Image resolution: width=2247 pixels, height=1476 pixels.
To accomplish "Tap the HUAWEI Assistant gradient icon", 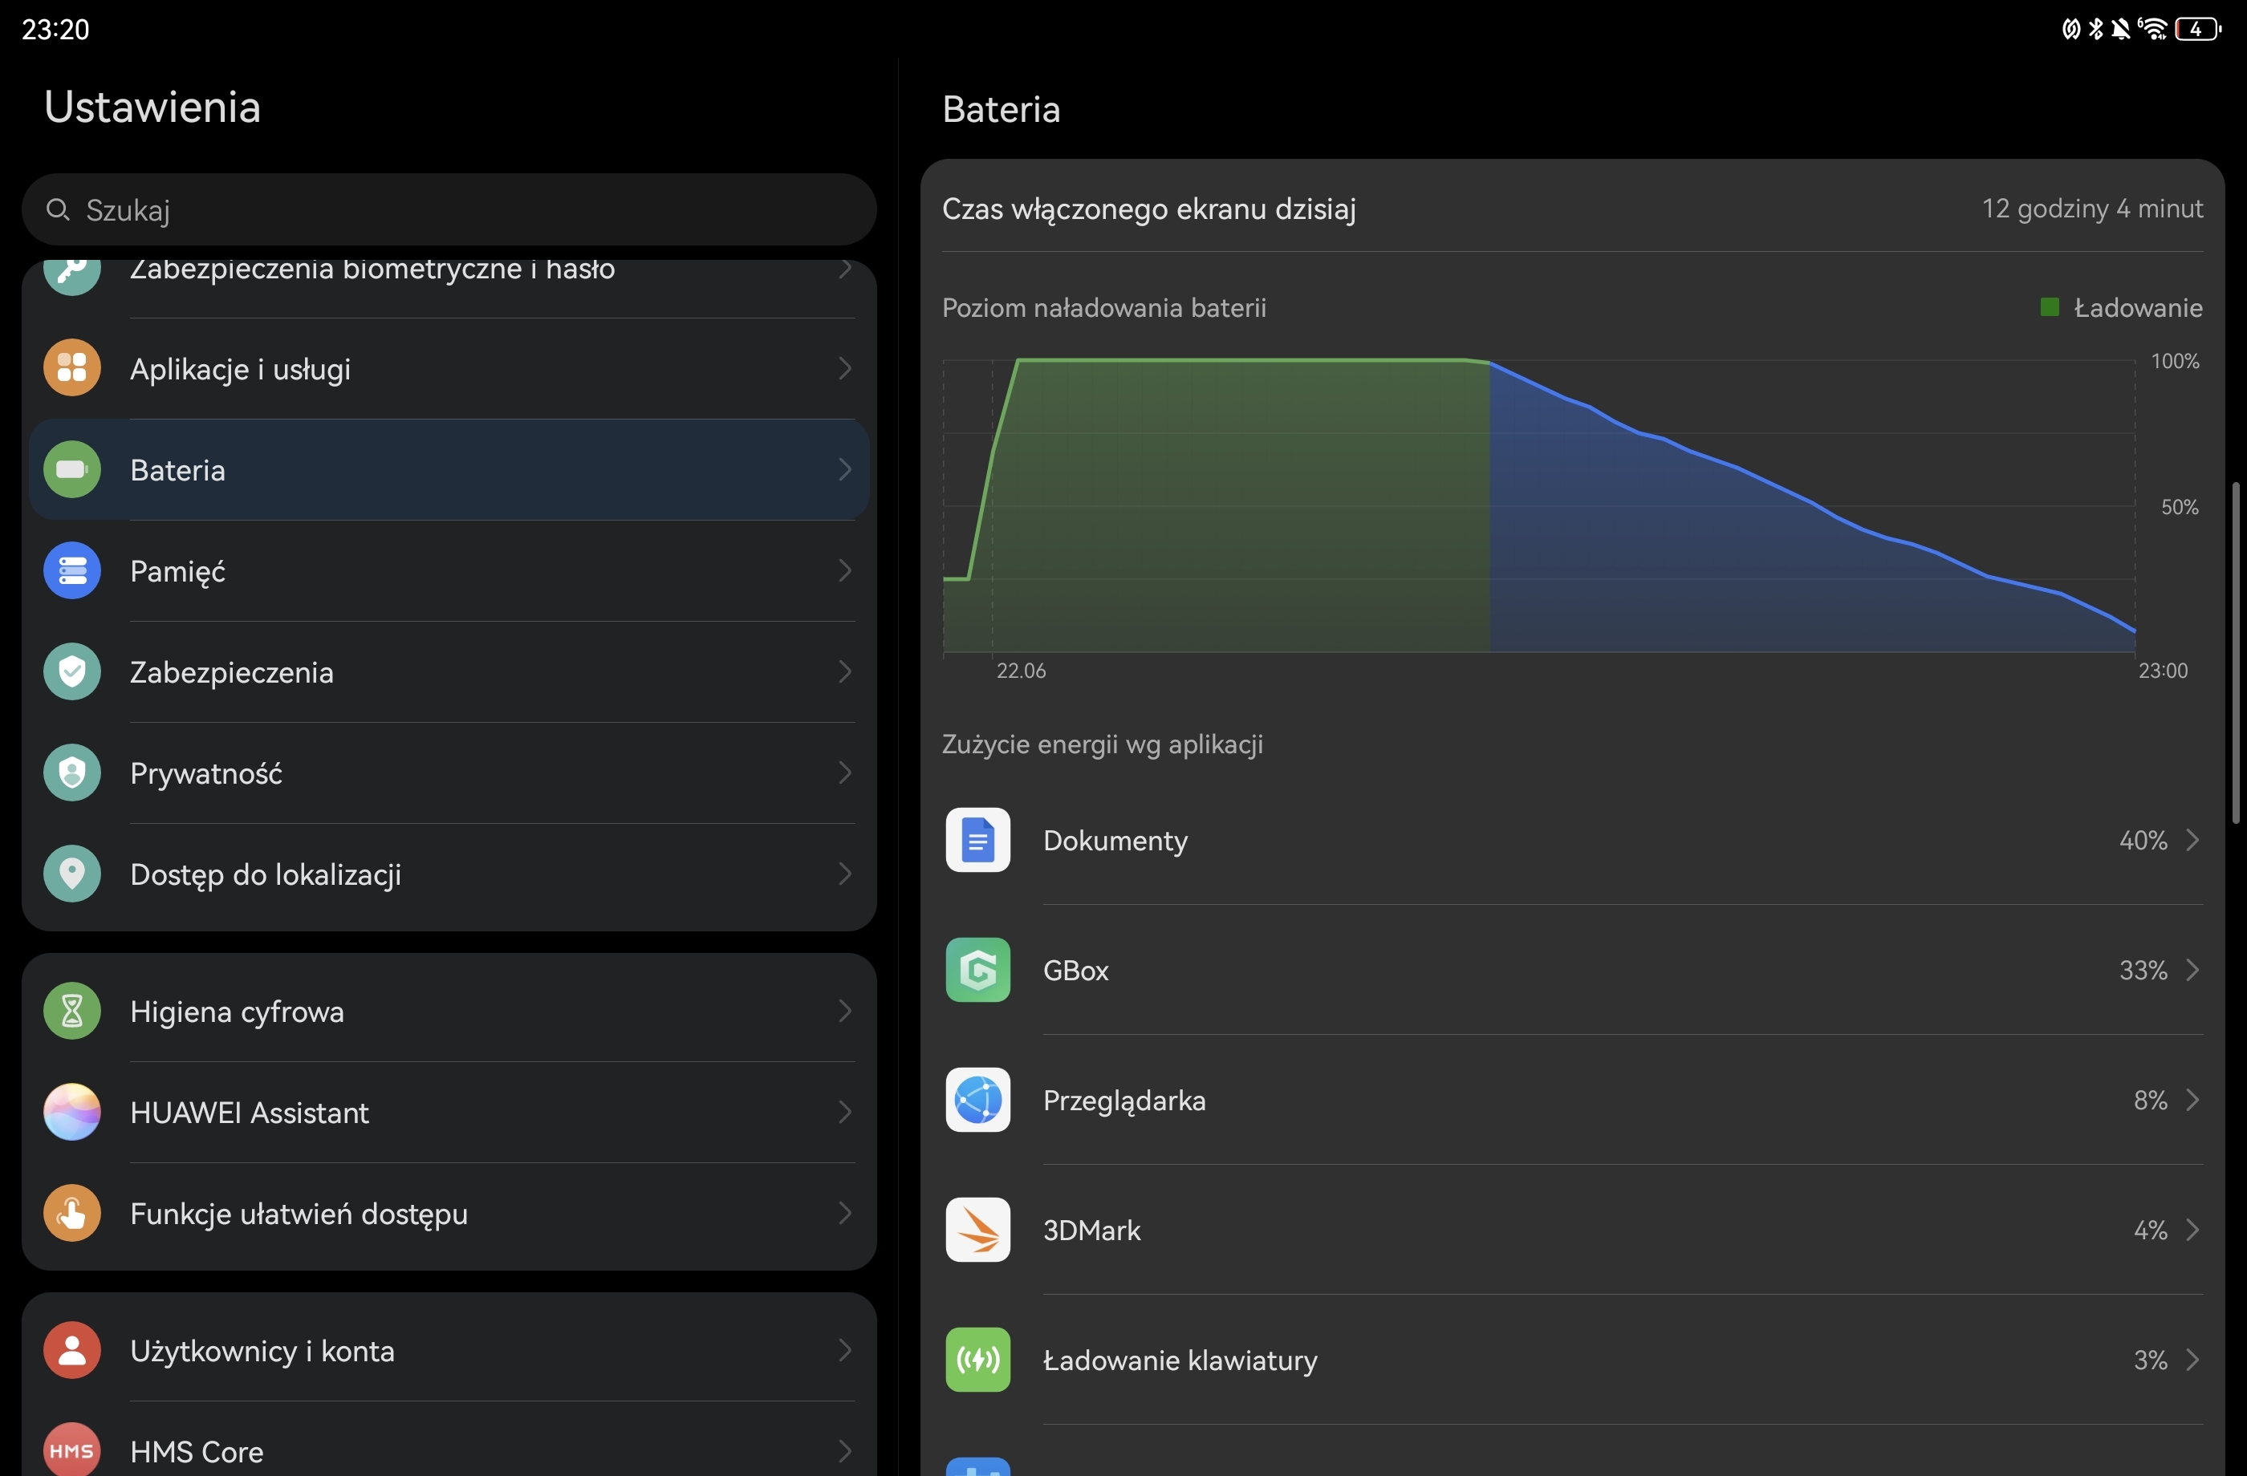I will (71, 1112).
